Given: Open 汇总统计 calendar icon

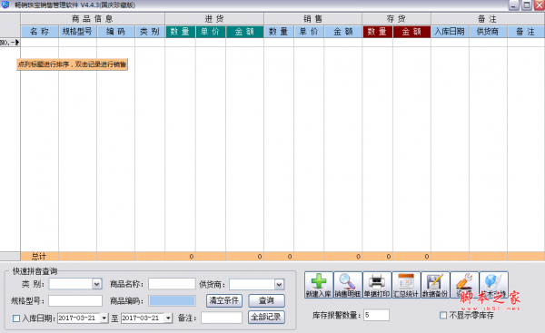Looking at the screenshot, I should pos(406,285).
